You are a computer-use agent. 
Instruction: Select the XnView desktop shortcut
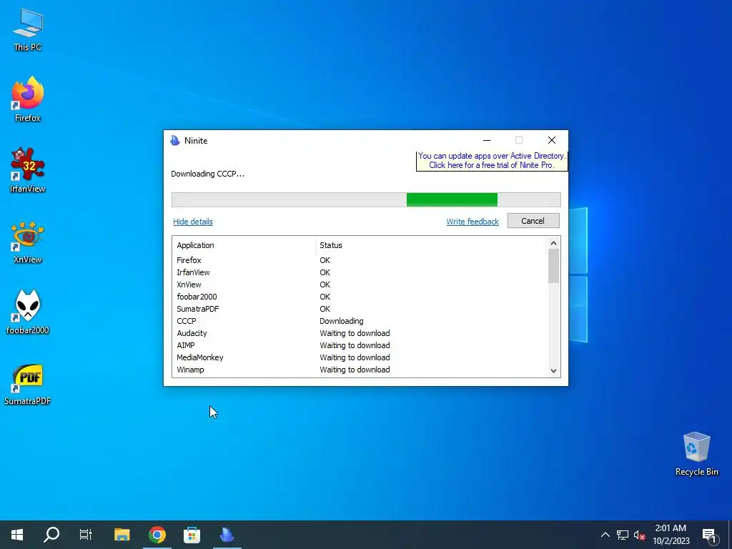[28, 242]
